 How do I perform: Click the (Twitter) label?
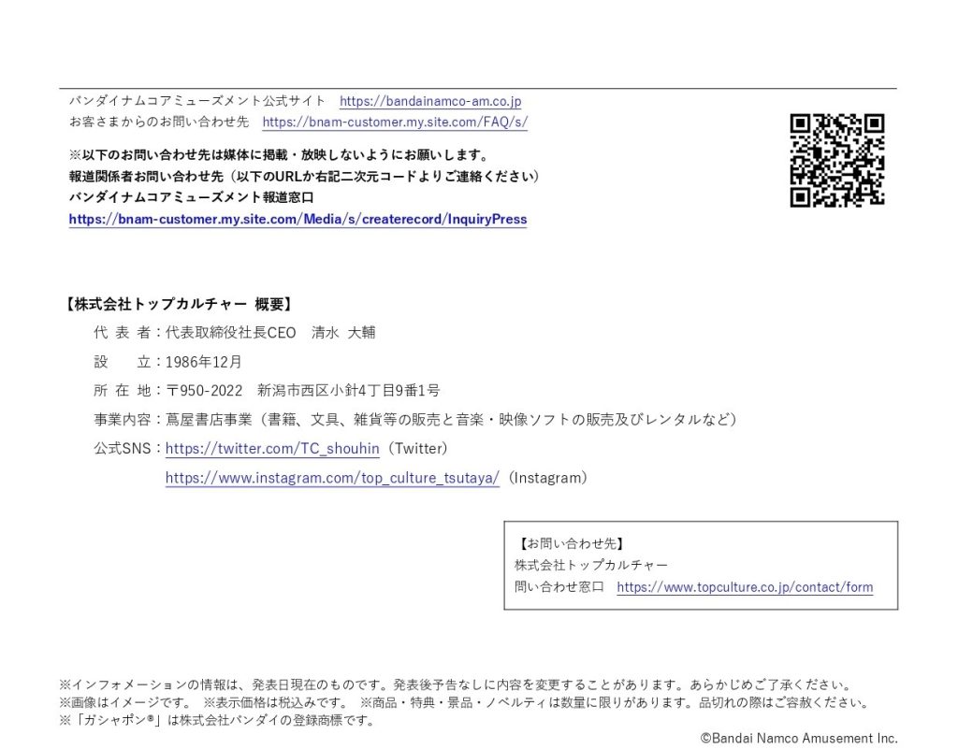coord(418,448)
